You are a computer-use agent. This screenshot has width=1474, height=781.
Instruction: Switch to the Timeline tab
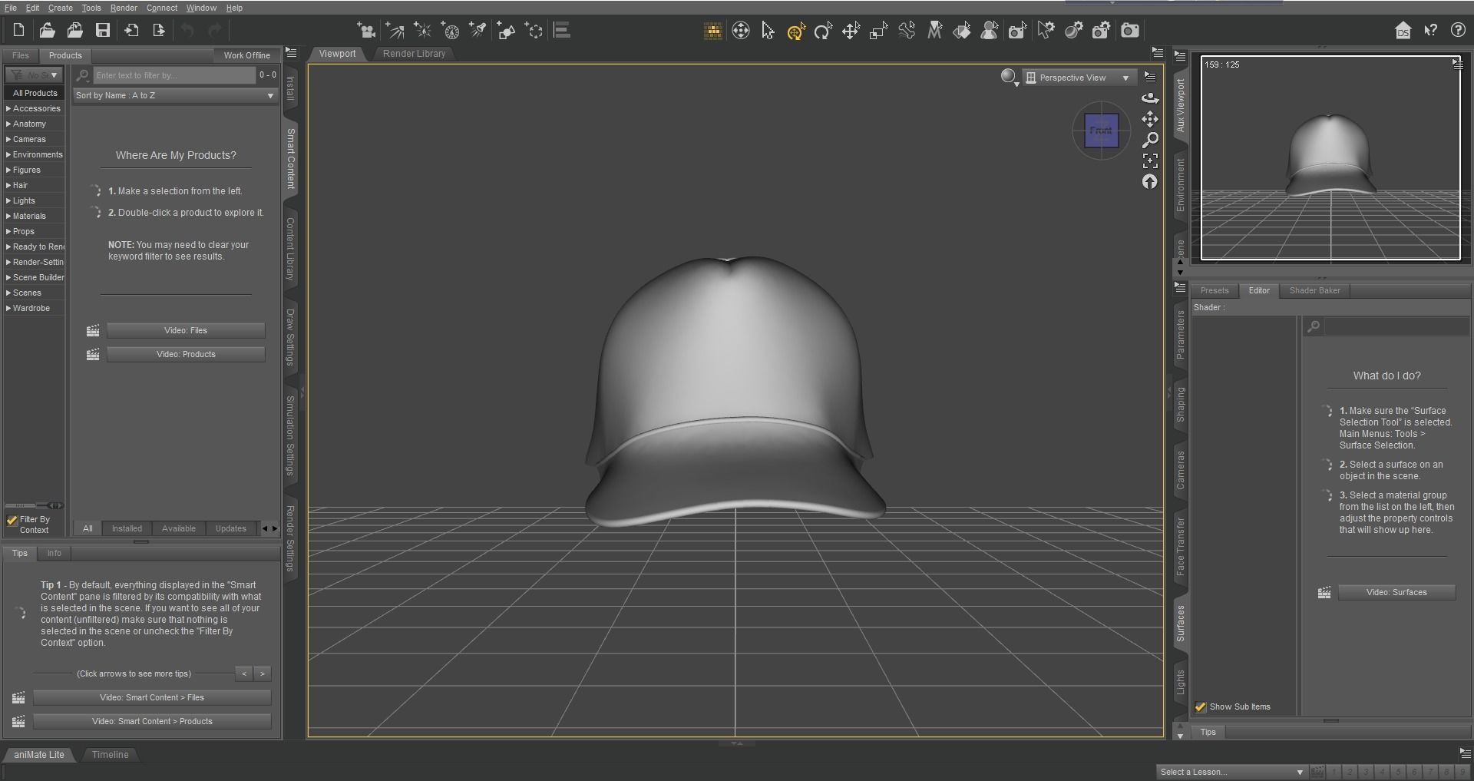[x=111, y=755]
